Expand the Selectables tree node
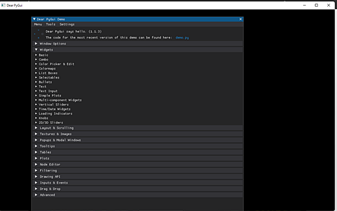The width and height of the screenshot is (337, 211). click(47, 77)
